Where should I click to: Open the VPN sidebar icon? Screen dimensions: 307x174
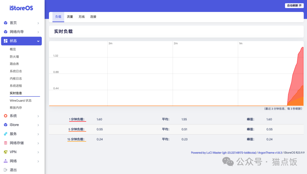(5, 152)
